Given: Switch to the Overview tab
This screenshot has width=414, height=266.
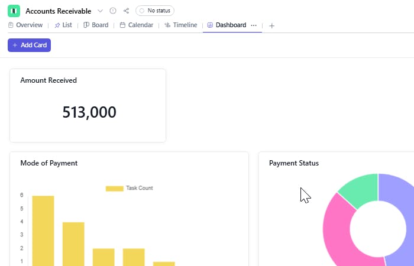Looking at the screenshot, I should [x=25, y=25].
